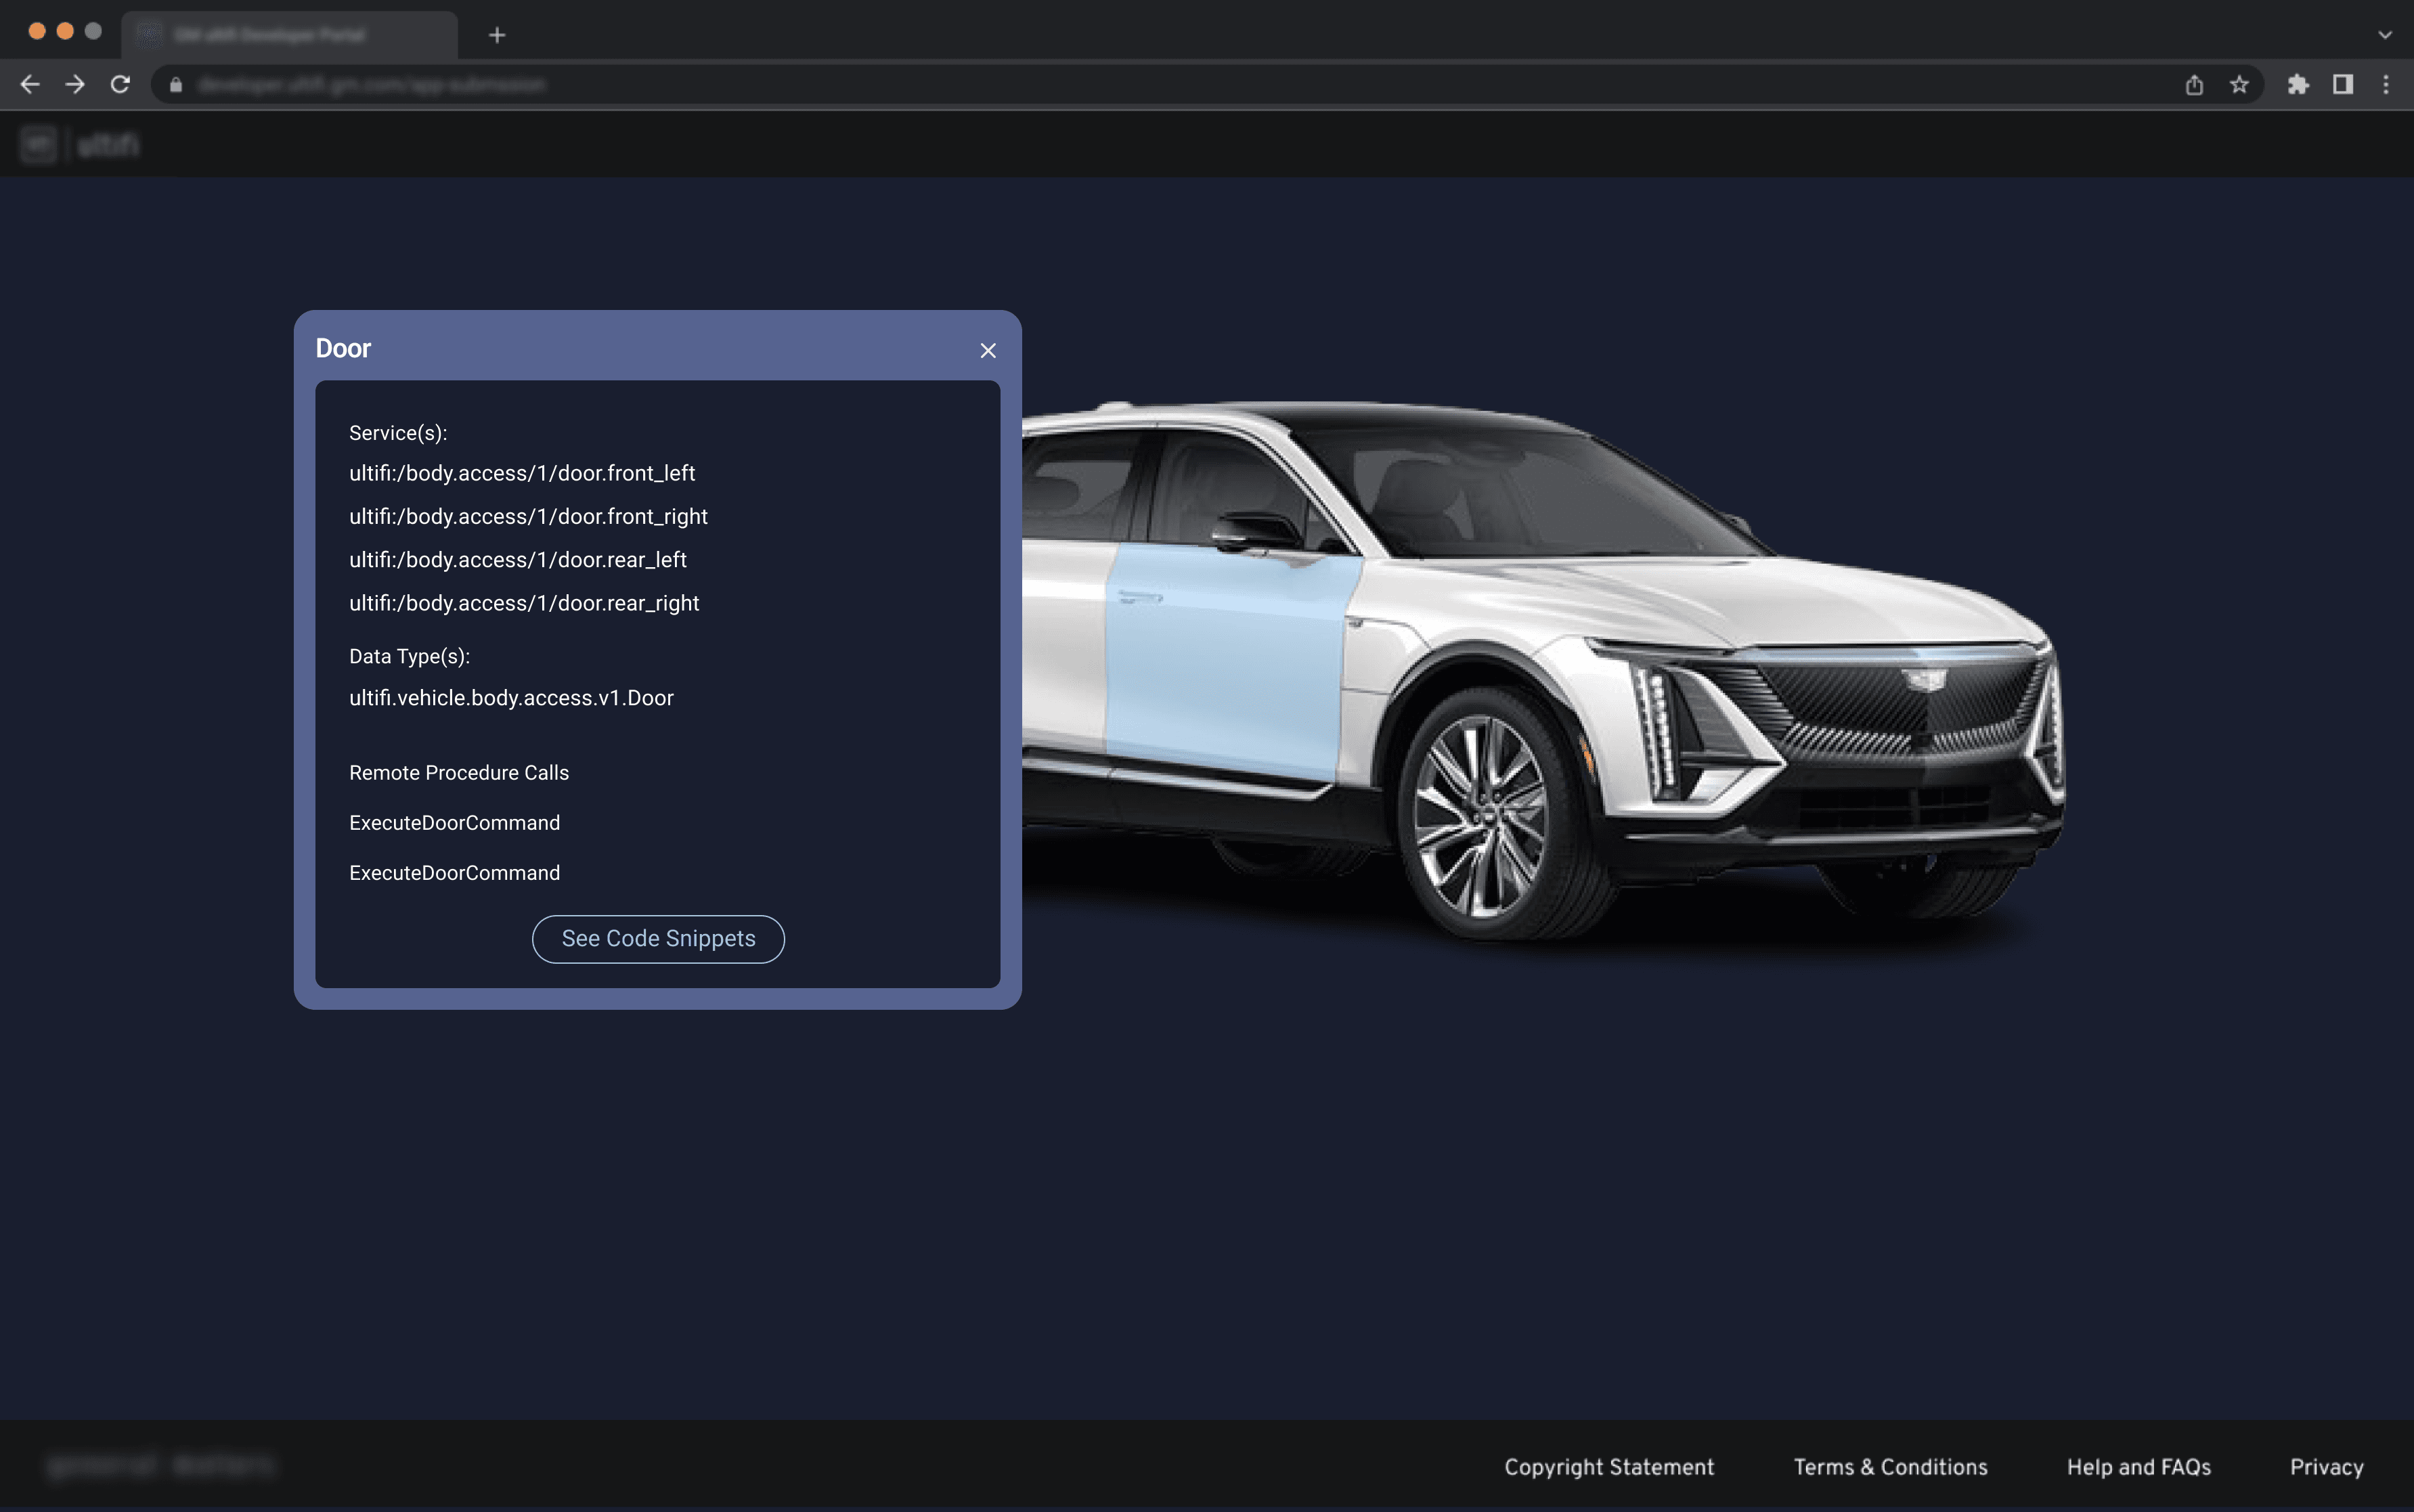Toggle the browser side panel icon

coord(2342,85)
